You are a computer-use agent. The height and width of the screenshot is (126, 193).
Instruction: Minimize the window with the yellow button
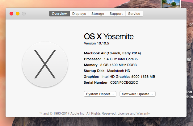pos(18,14)
